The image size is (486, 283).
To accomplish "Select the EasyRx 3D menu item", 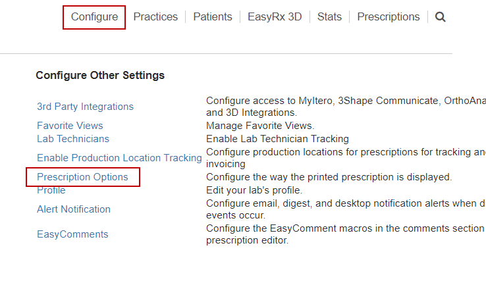I will tap(275, 17).
